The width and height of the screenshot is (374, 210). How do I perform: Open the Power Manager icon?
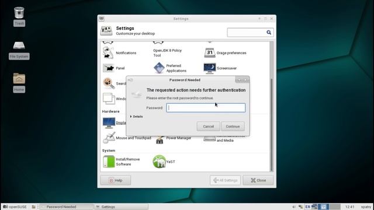160,140
